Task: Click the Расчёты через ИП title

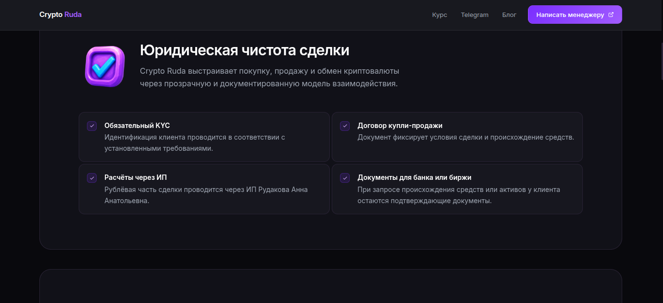Action: tap(136, 177)
